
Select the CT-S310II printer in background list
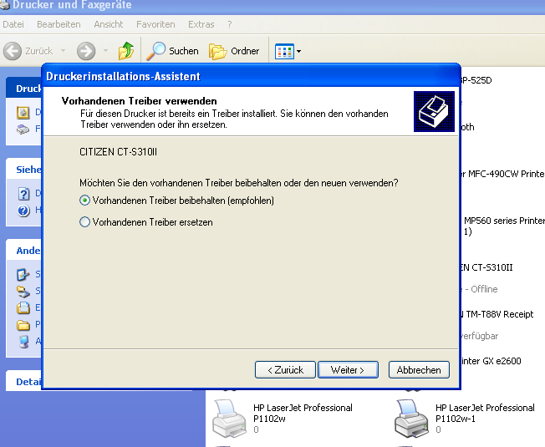(487, 267)
